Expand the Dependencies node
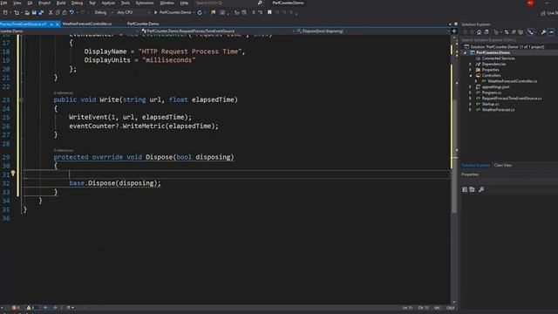558x314 pixels. click(471, 64)
